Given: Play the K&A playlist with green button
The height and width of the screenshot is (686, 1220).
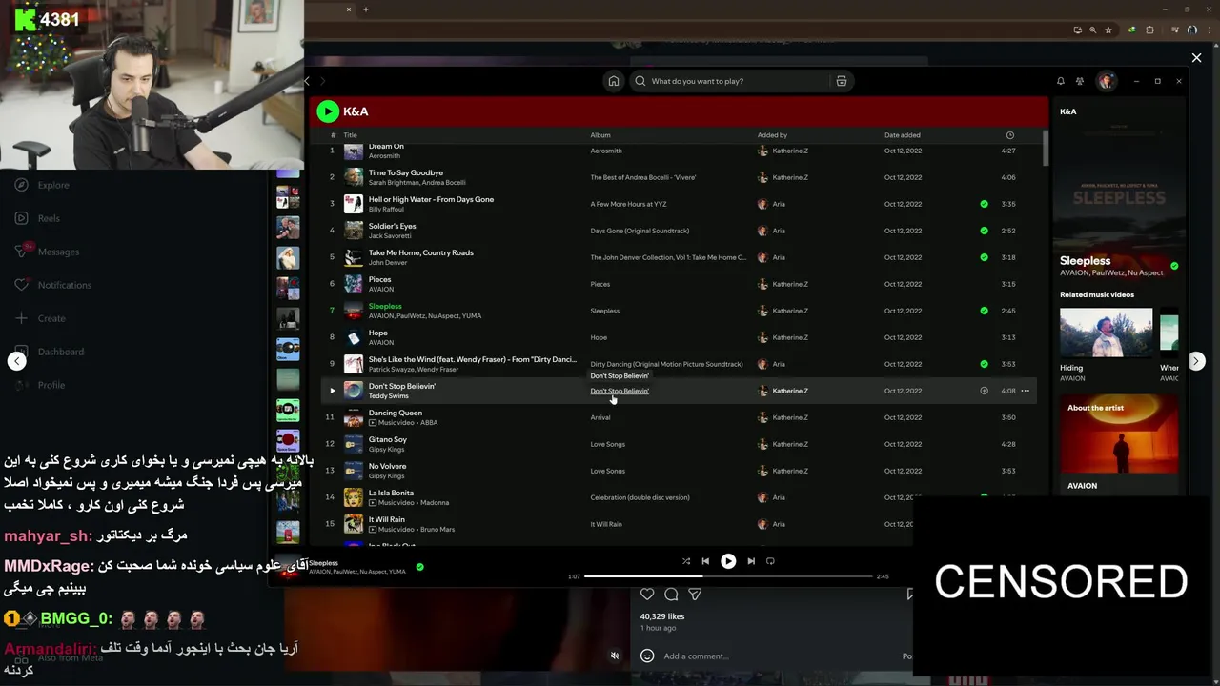Looking at the screenshot, I should [328, 111].
